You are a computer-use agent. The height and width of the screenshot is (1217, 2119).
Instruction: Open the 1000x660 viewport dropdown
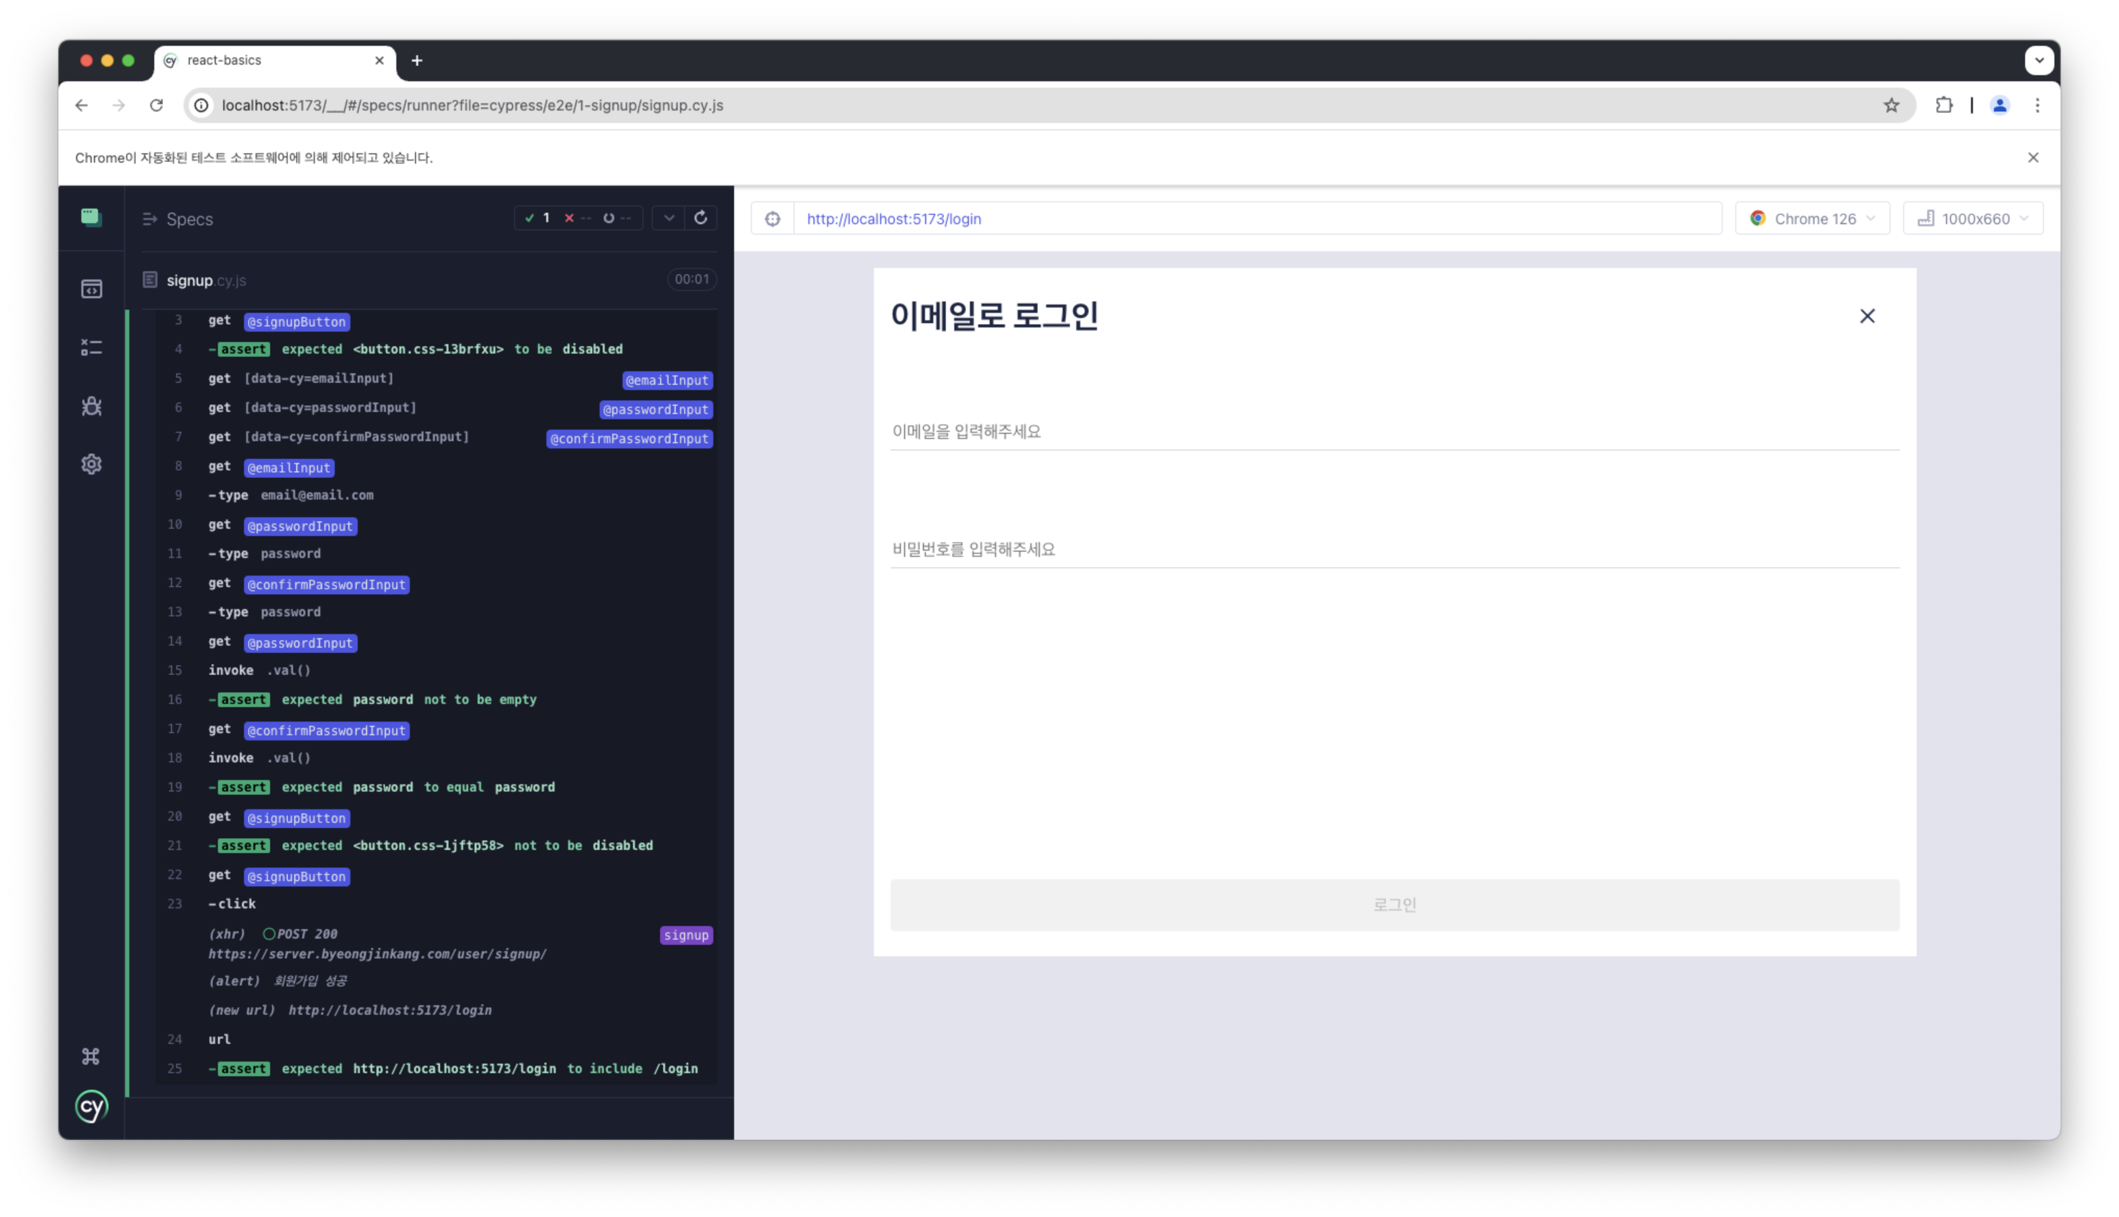click(1972, 219)
